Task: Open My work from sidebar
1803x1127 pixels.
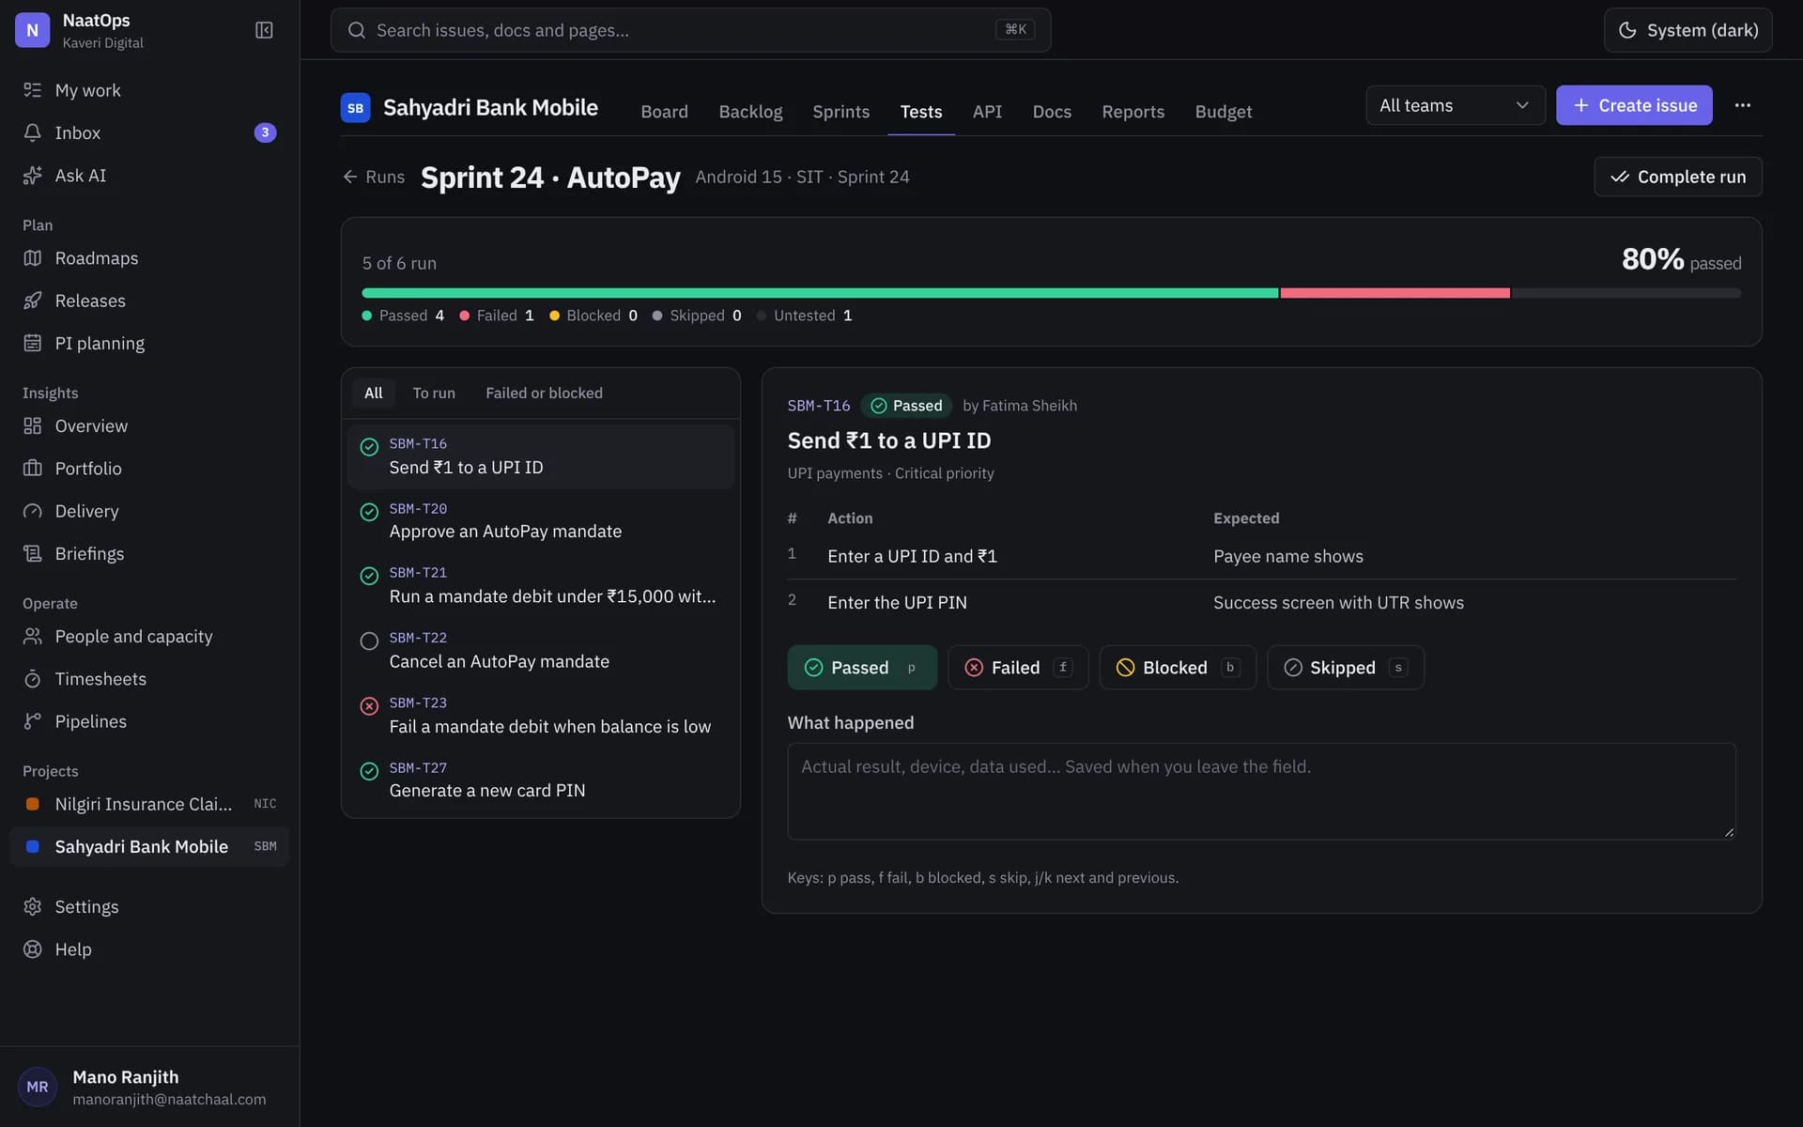Action: (149, 90)
